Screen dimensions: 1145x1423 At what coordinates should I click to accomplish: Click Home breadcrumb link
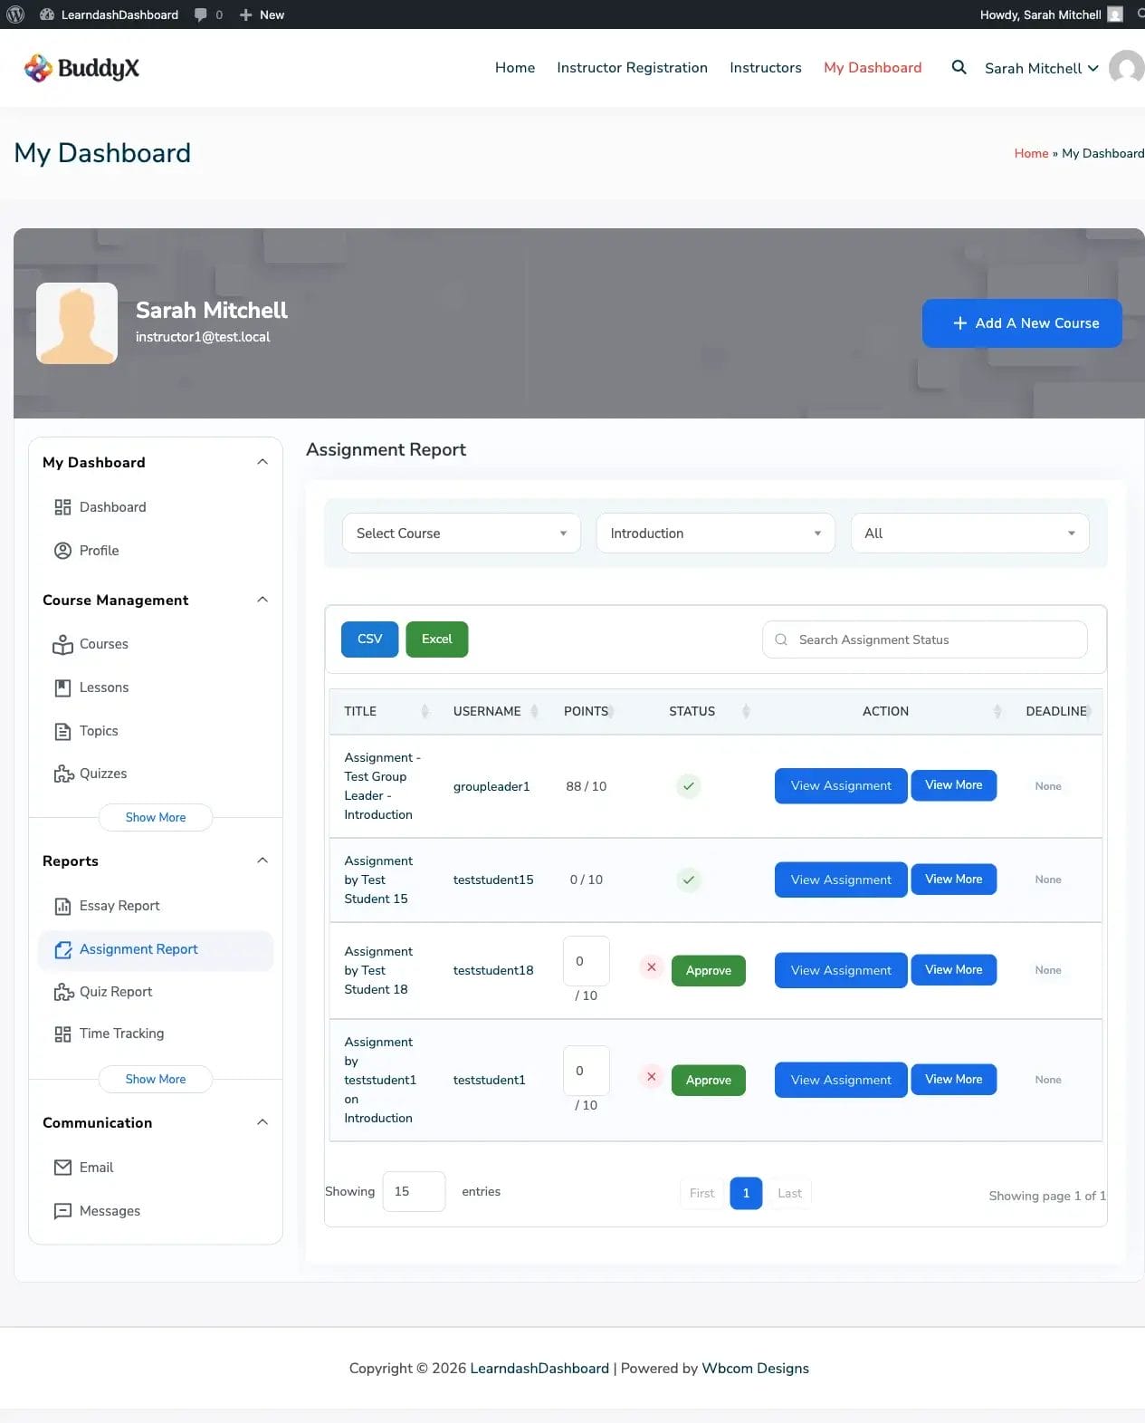pos(1031,154)
